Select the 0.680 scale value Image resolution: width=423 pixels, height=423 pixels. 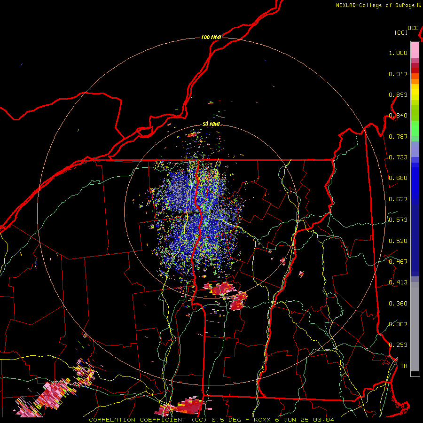coord(398,178)
